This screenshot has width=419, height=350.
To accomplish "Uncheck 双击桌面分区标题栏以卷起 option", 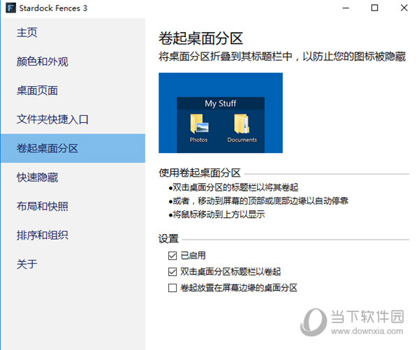I will (172, 272).
